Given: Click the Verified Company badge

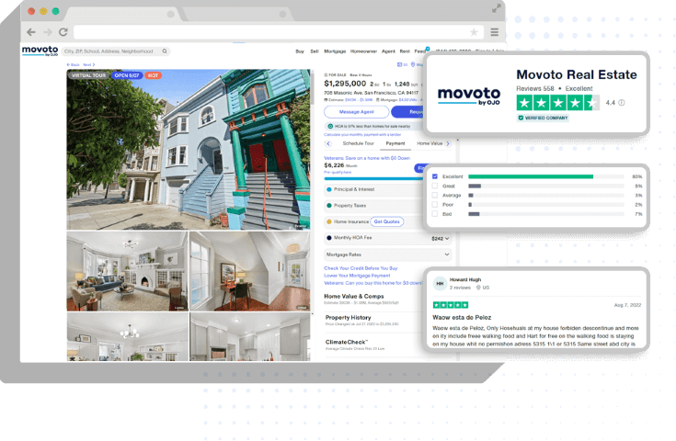Looking at the screenshot, I should coord(543,118).
